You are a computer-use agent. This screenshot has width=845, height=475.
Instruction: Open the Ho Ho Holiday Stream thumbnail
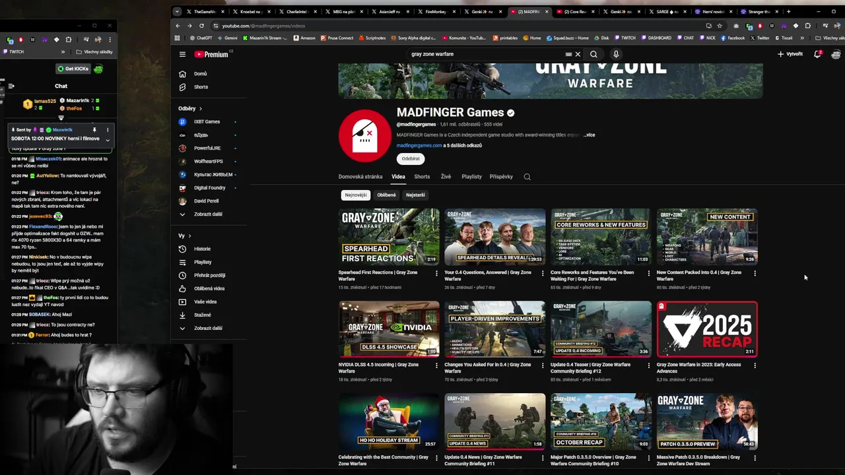(x=389, y=422)
